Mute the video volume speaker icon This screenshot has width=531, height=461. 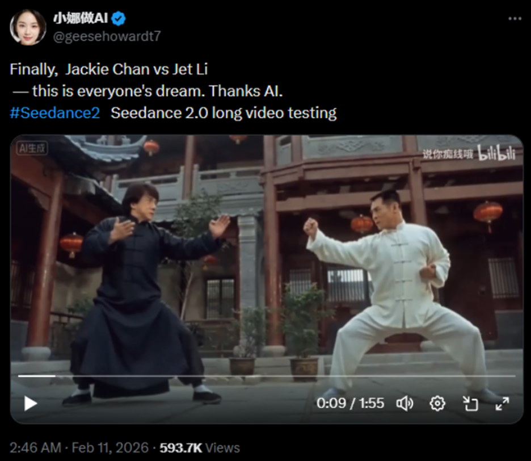click(404, 403)
